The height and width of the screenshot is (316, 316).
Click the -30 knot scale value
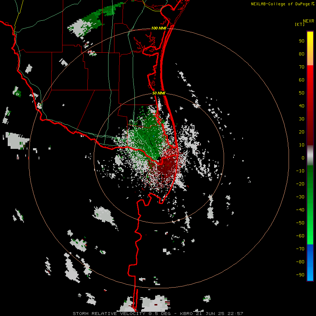300,197
